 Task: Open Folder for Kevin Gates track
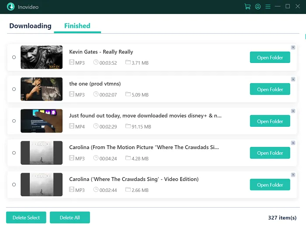pyautogui.click(x=270, y=58)
